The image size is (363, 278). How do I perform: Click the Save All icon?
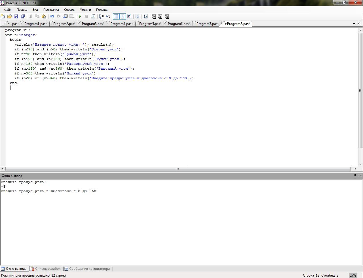pyautogui.click(x=23, y=17)
